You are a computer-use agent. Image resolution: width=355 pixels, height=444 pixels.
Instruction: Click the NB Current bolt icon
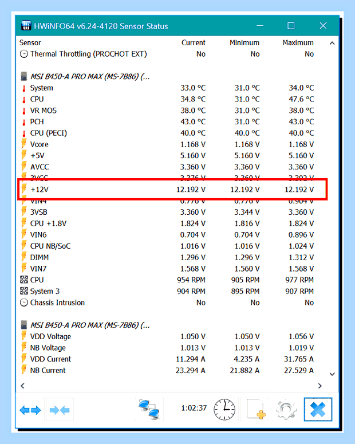pos(24,370)
